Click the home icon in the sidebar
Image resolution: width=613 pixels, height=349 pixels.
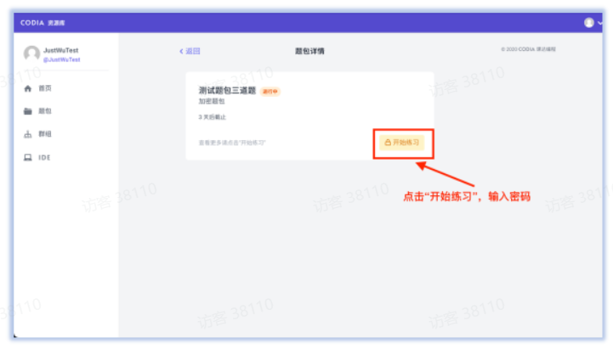point(28,88)
